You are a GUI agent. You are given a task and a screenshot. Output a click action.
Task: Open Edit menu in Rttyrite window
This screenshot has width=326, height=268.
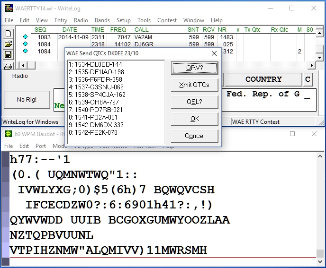click(24, 146)
